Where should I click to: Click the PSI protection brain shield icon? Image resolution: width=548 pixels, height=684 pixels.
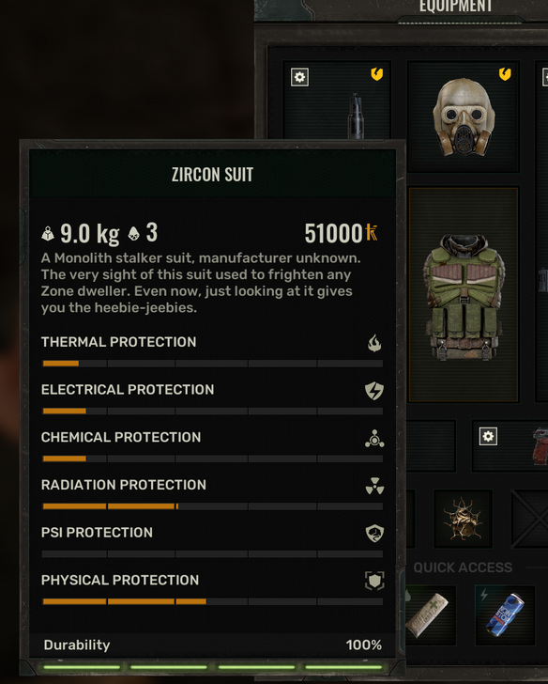374,533
